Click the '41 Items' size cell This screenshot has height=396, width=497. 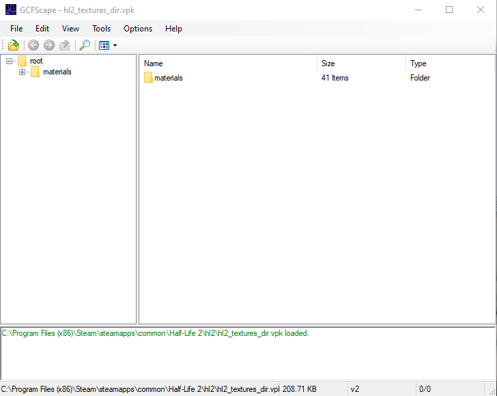pos(335,78)
